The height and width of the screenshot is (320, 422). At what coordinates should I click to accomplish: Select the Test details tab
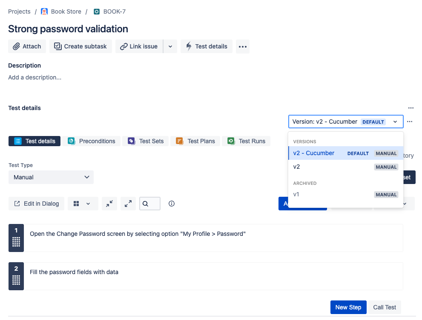tap(34, 141)
